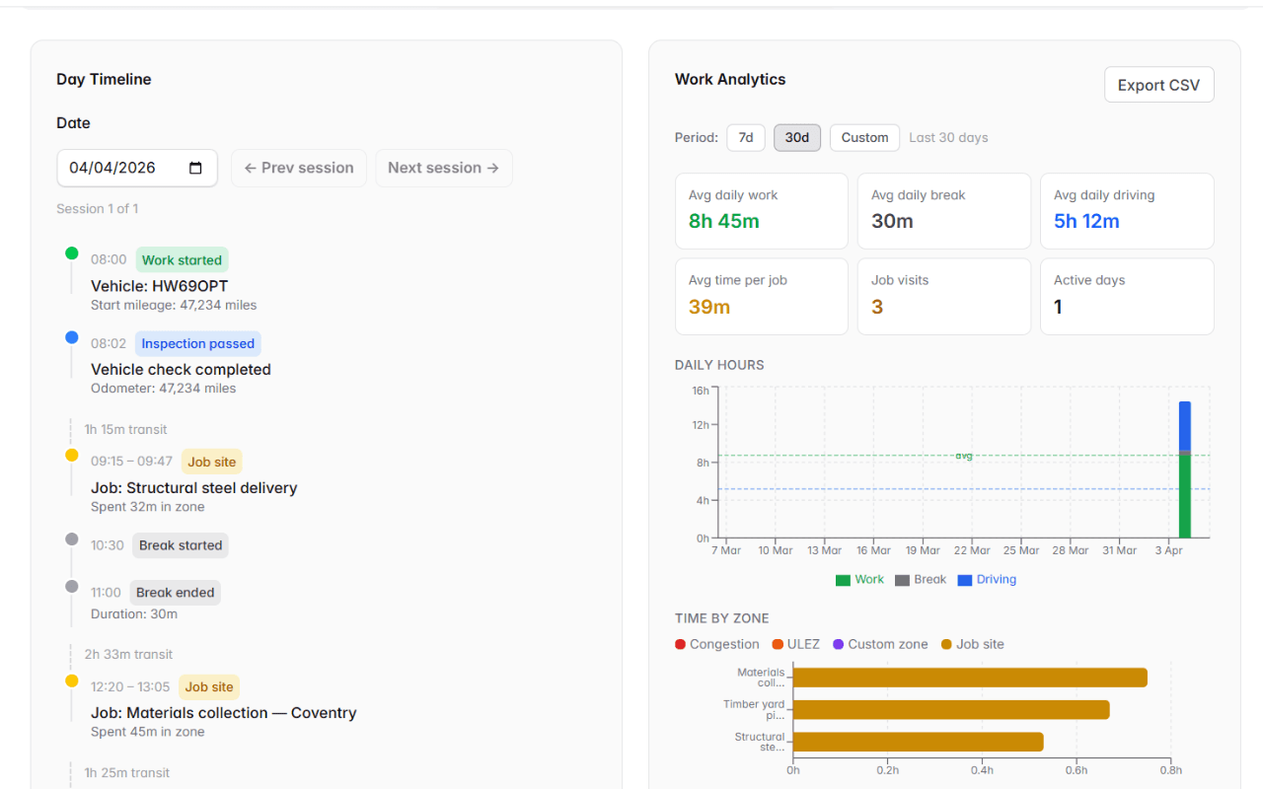Select the 7d period option
The height and width of the screenshot is (789, 1263).
pyautogui.click(x=746, y=138)
